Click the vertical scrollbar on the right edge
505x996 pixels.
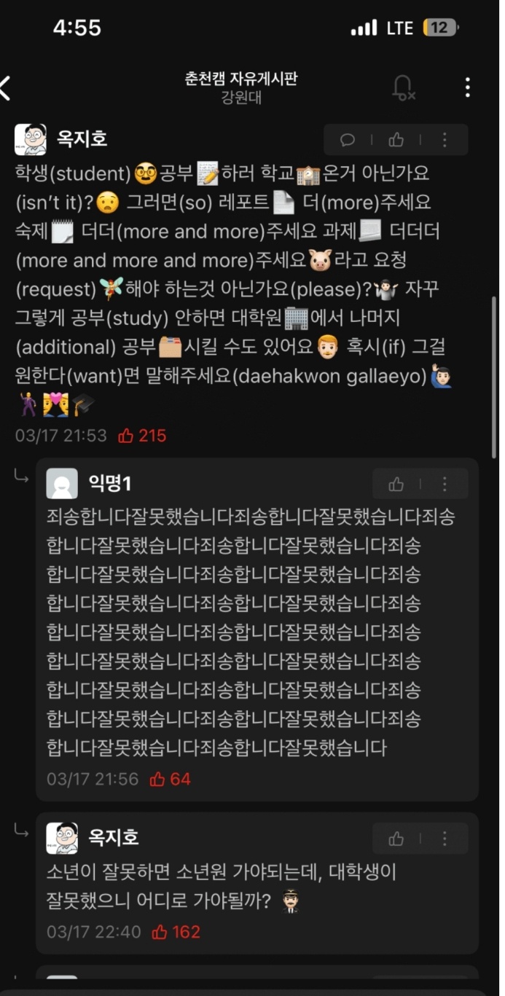coord(496,375)
